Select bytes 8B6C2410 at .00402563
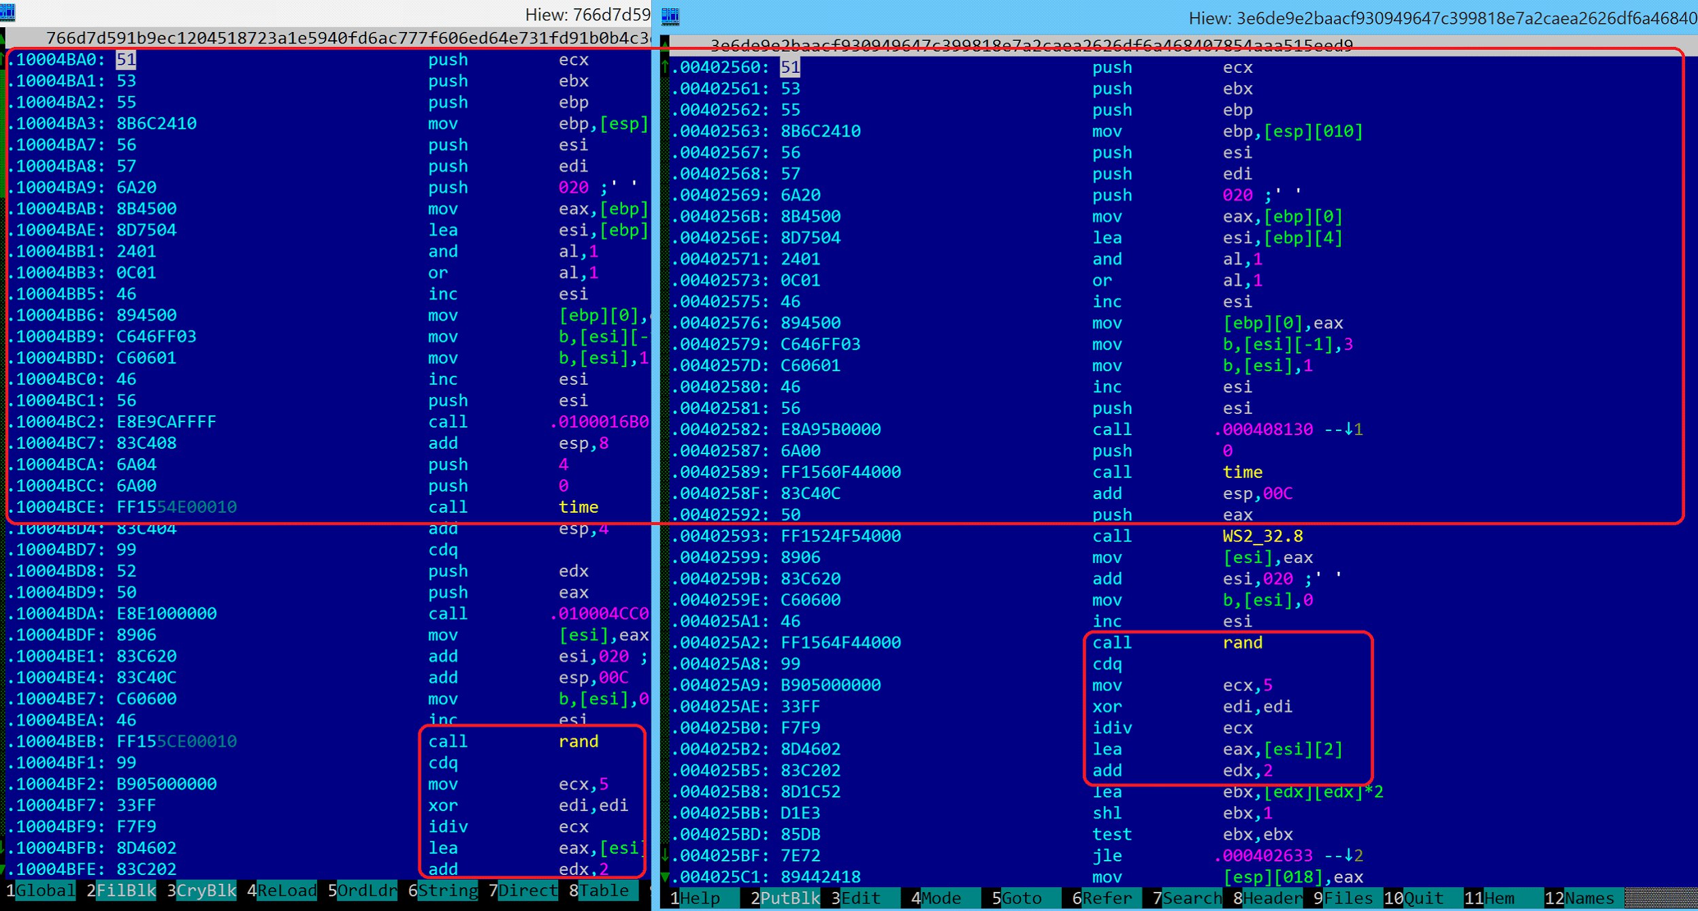 [820, 131]
